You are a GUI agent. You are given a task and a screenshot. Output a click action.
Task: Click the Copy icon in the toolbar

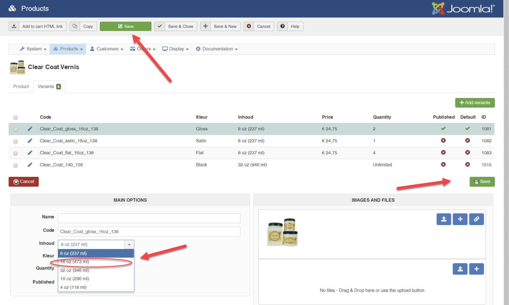(x=75, y=26)
